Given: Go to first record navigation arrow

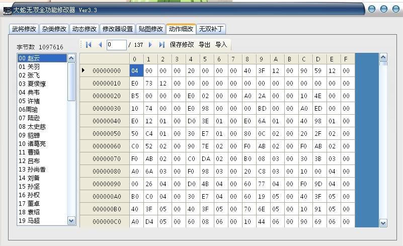Looking at the screenshot, I should (x=89, y=45).
